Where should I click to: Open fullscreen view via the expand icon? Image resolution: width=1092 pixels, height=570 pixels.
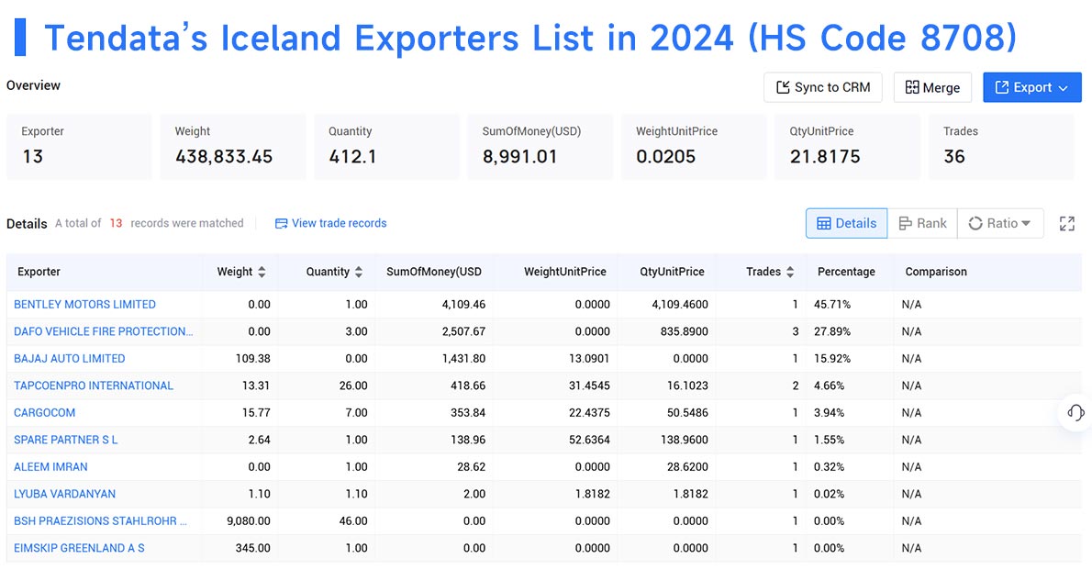[x=1065, y=223]
